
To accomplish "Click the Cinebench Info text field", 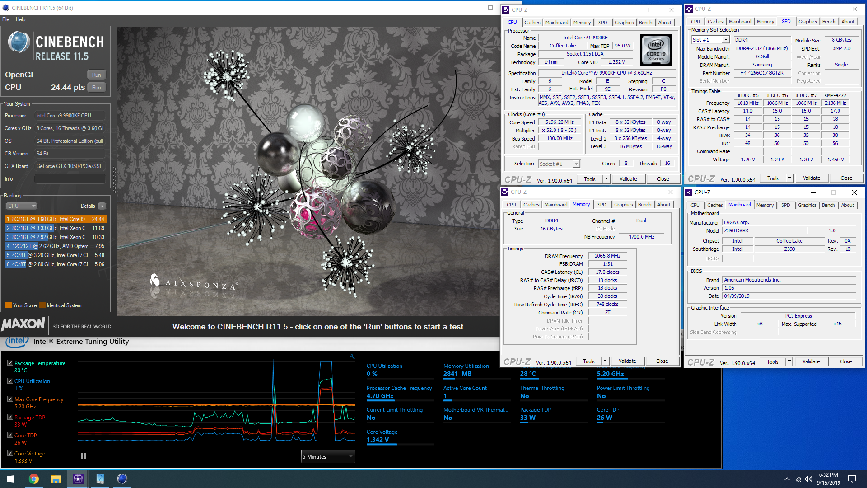I will (70, 179).
